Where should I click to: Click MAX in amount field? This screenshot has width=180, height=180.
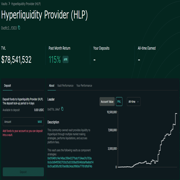click(x=40, y=122)
